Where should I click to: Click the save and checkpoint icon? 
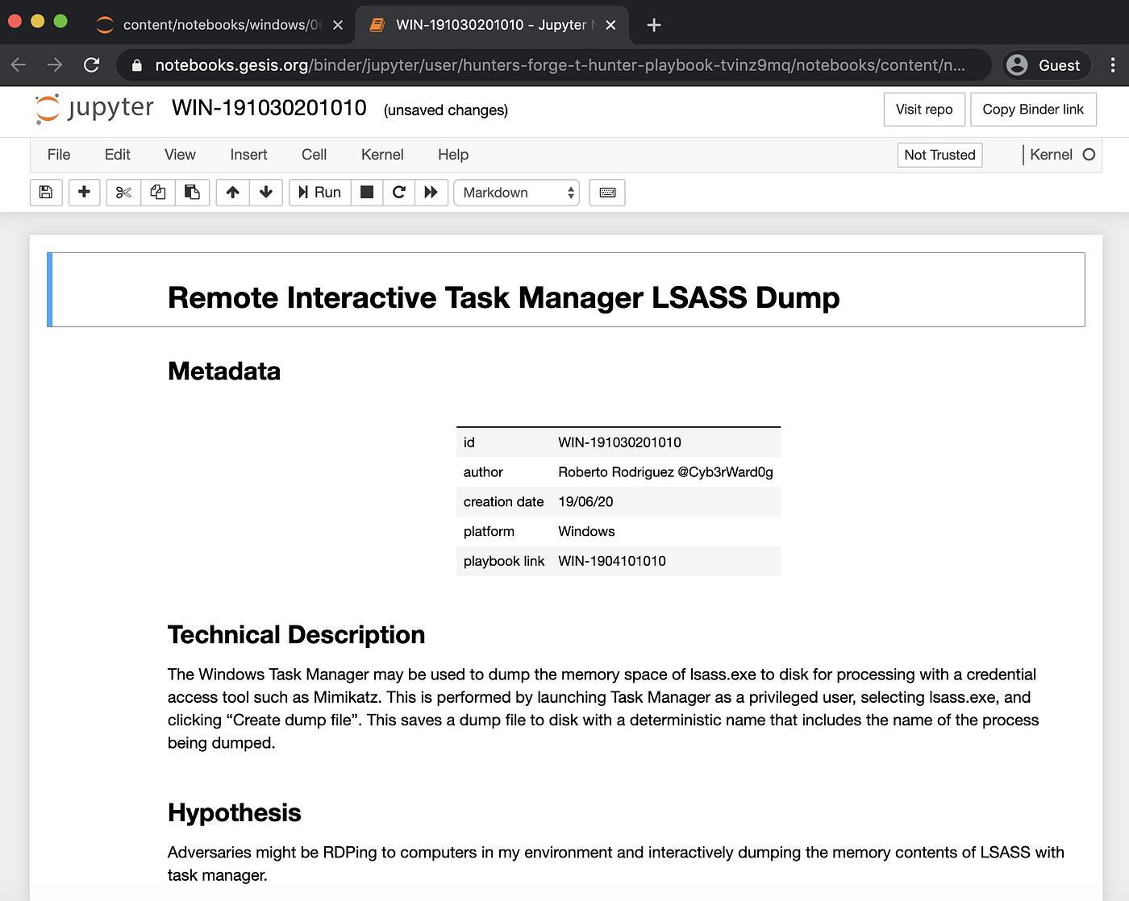tap(46, 193)
